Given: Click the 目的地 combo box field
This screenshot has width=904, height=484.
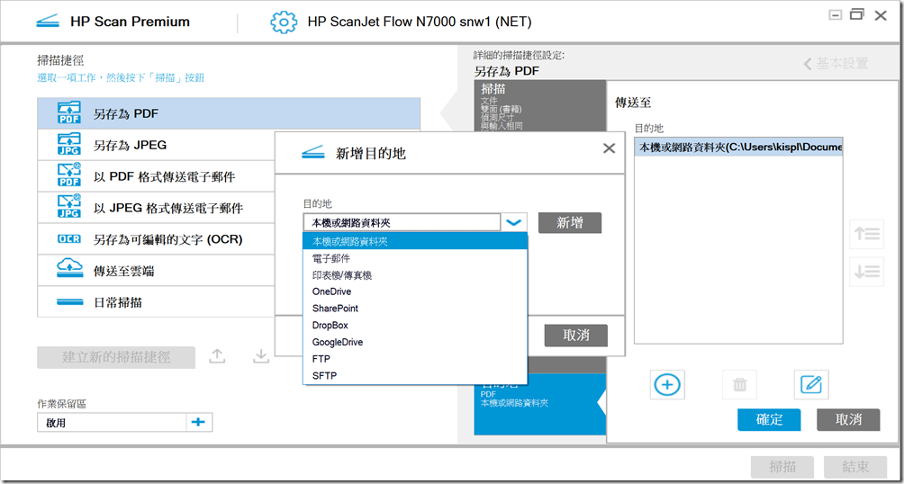Looking at the screenshot, I should point(402,222).
